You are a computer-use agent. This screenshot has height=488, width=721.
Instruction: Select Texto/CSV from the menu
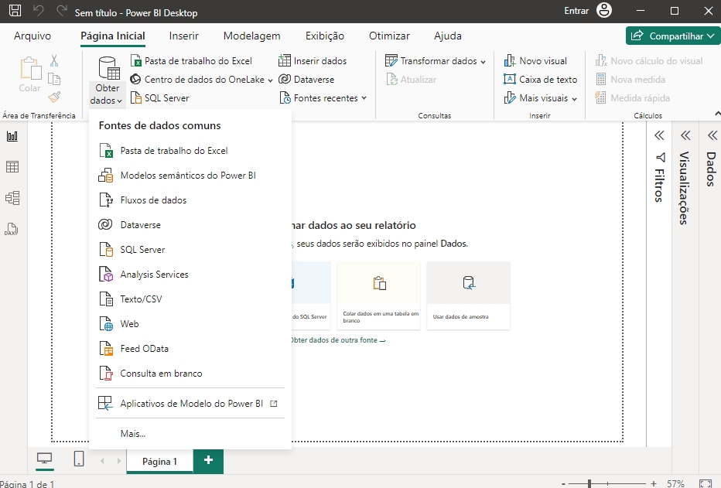[141, 299]
